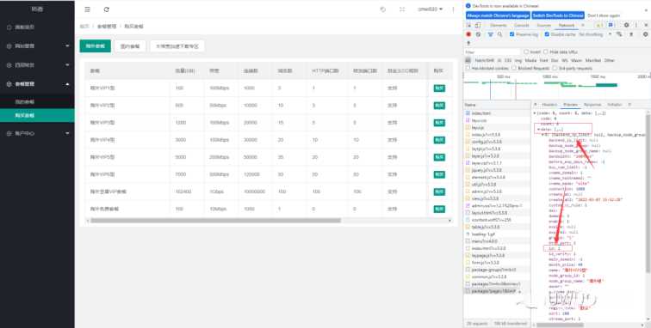The image size is (651, 328).
Task: Switch to the Response tab
Action: (x=592, y=105)
